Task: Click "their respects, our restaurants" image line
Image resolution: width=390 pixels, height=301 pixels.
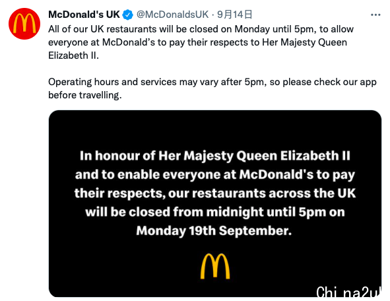Action: pyautogui.click(x=215, y=193)
